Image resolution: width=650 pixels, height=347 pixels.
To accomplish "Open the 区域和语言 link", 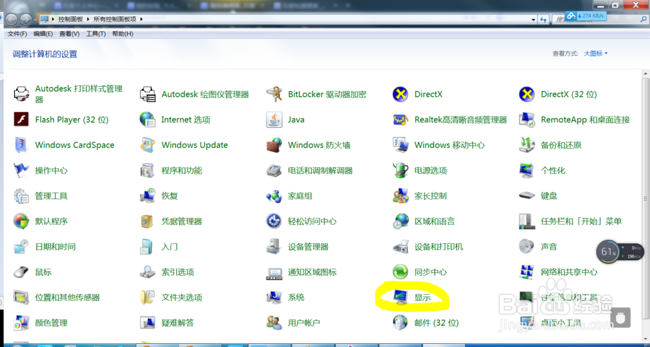I will click(434, 221).
